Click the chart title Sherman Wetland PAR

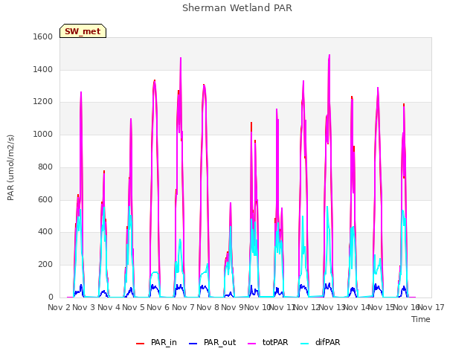click(237, 7)
